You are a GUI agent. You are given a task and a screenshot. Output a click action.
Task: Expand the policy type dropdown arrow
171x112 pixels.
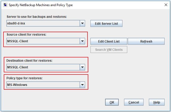tap(82, 85)
